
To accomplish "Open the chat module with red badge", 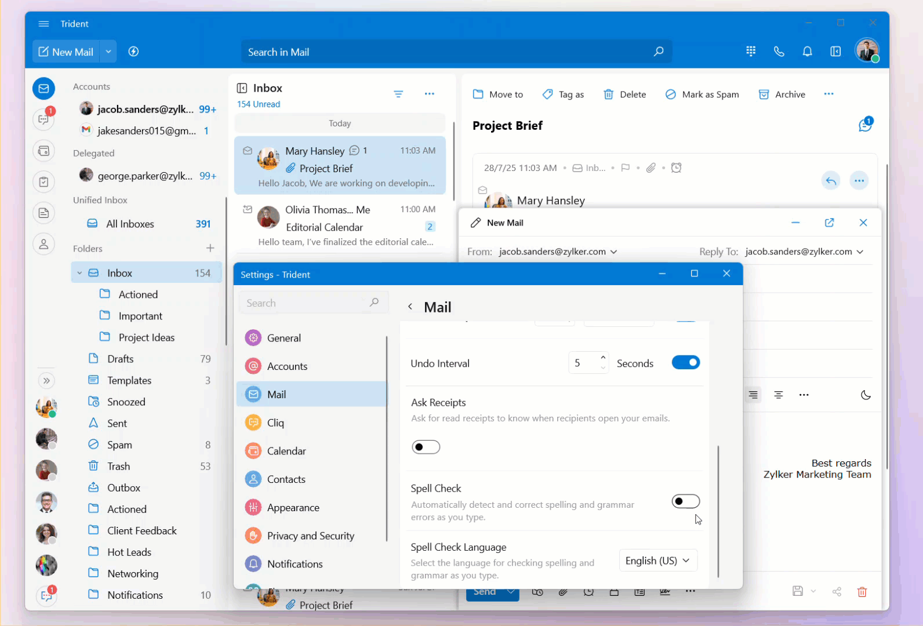I will tap(43, 119).
